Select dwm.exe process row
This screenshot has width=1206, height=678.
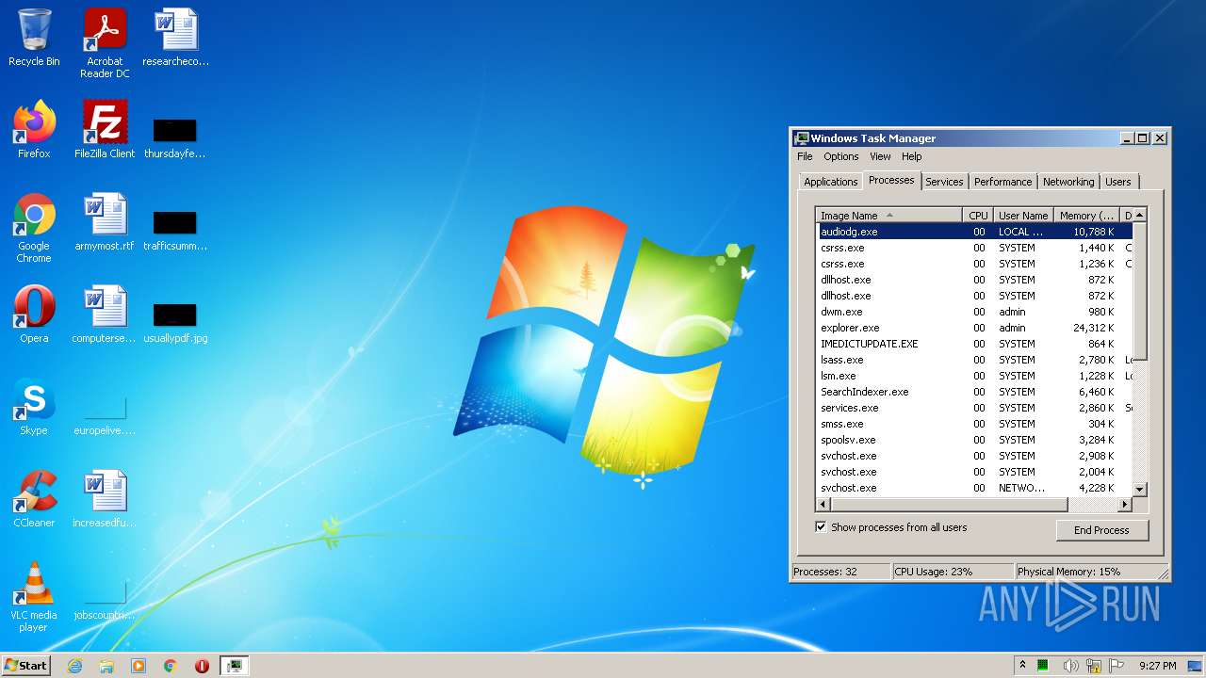tap(974, 312)
